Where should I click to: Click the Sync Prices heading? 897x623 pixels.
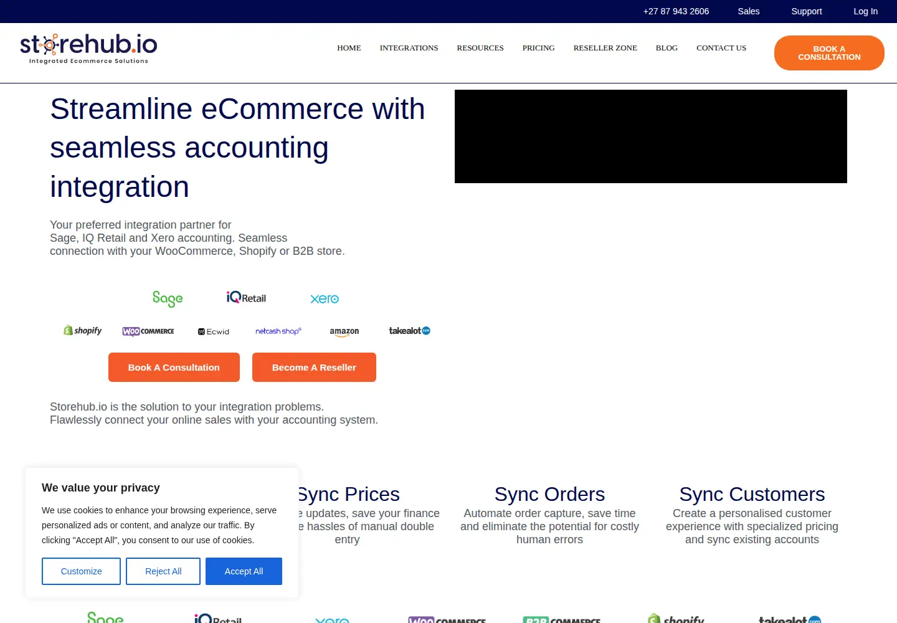pos(348,494)
